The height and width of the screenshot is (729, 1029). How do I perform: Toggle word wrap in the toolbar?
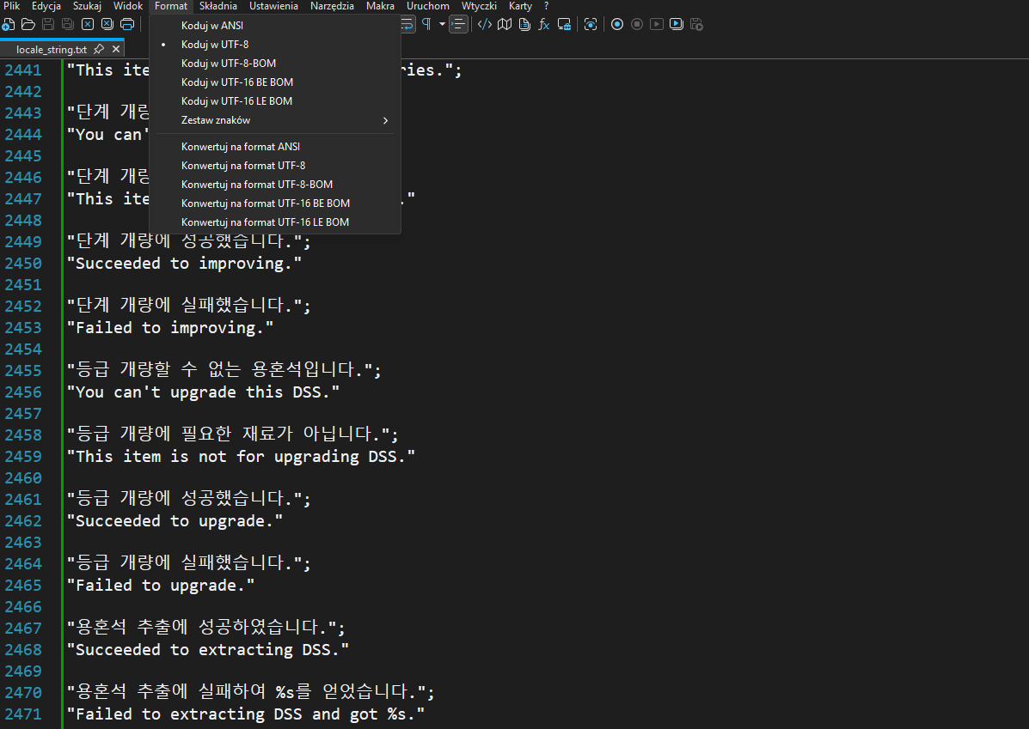407,24
